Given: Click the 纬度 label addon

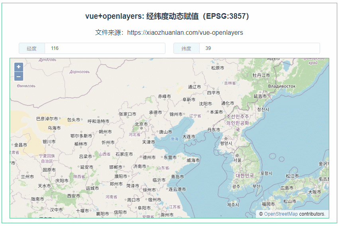Looking at the screenshot, I should 187,48.
